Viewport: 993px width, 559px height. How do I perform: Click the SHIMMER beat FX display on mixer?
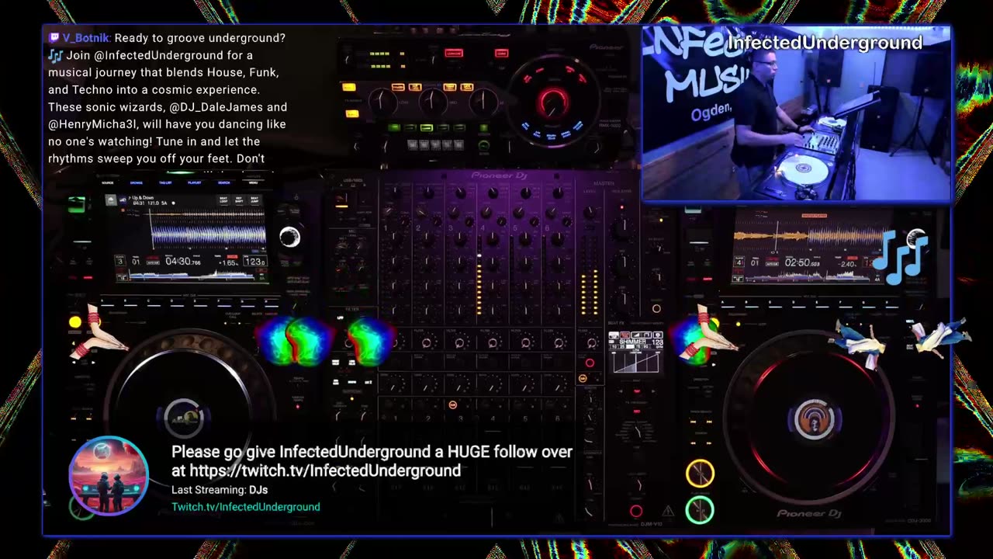pos(635,352)
